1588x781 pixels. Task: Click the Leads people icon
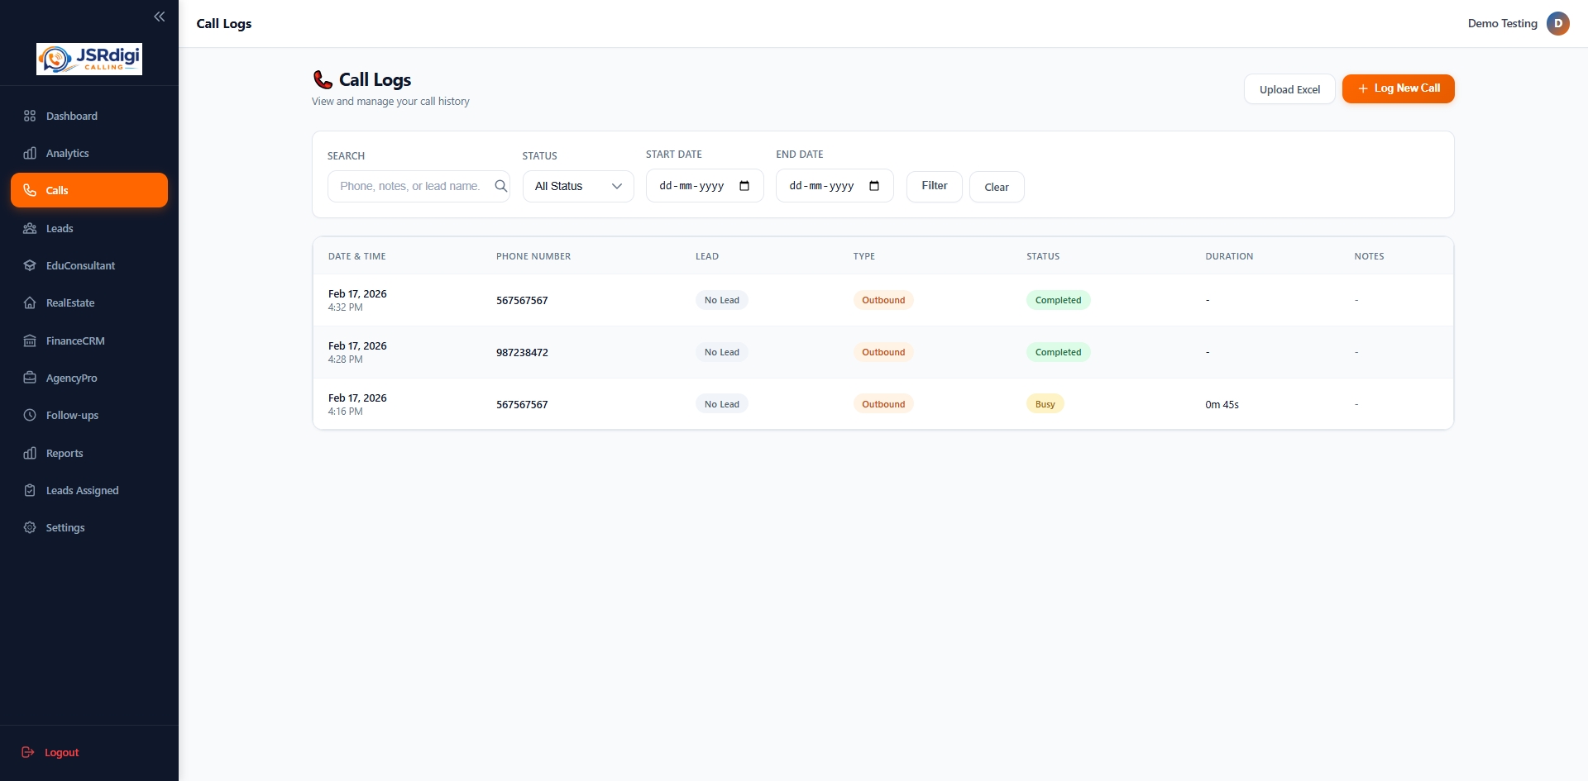point(30,228)
